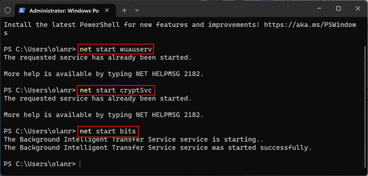Click the prompt before 'net start bits'
The image size is (368, 176).
click(40, 131)
